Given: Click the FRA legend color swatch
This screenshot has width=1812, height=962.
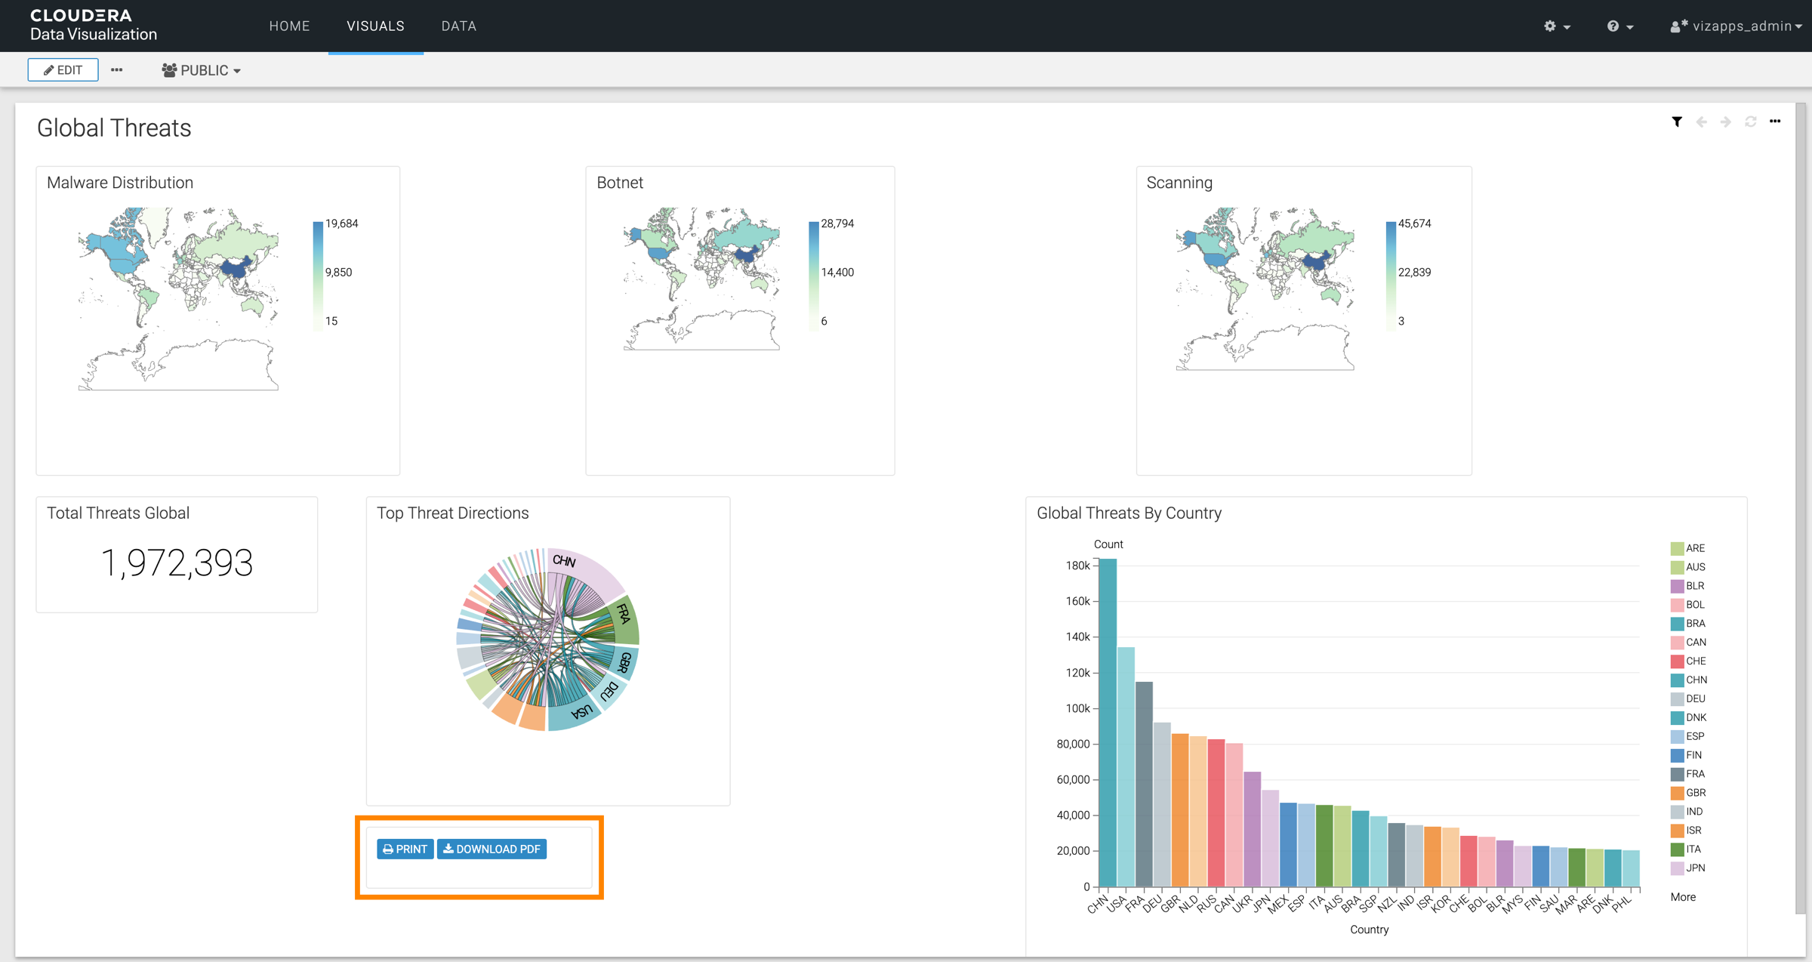Looking at the screenshot, I should point(1677,774).
